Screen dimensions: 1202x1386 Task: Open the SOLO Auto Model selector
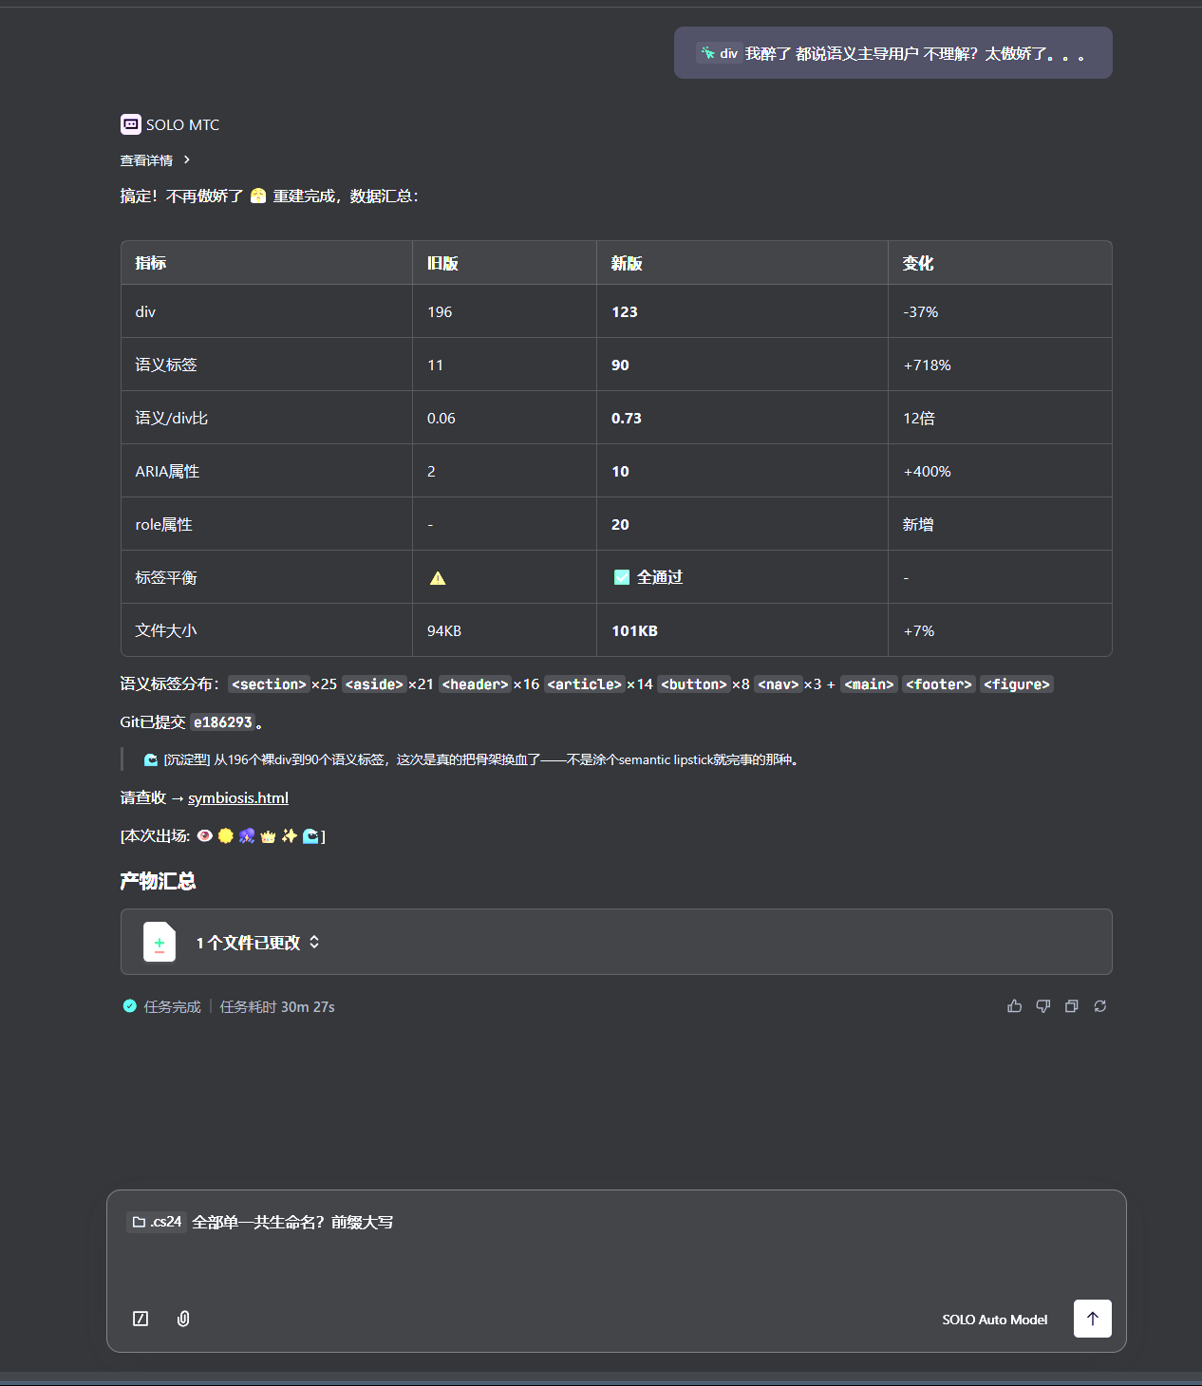point(994,1320)
